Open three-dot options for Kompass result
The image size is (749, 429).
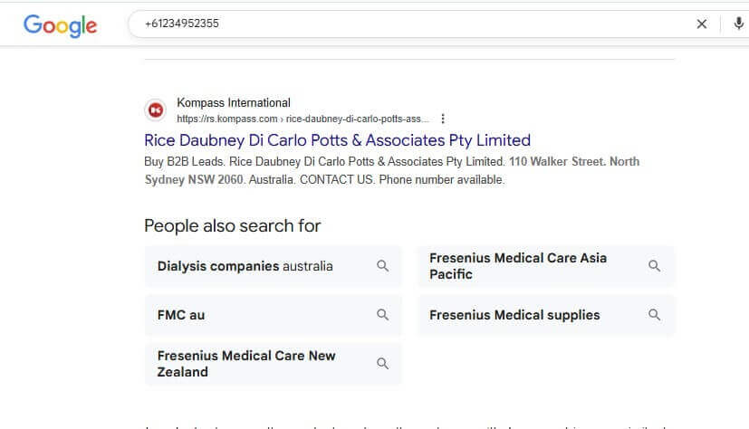coord(443,119)
